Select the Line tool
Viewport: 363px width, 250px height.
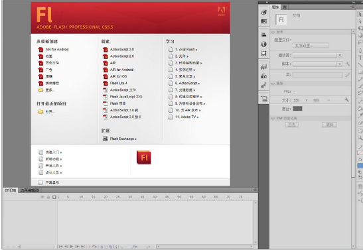(360, 65)
